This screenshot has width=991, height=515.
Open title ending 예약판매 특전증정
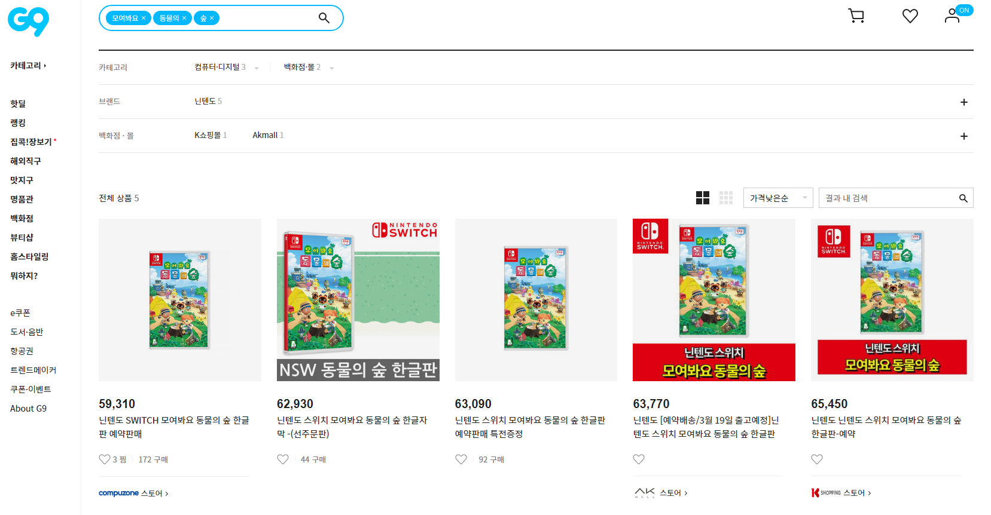click(530, 427)
